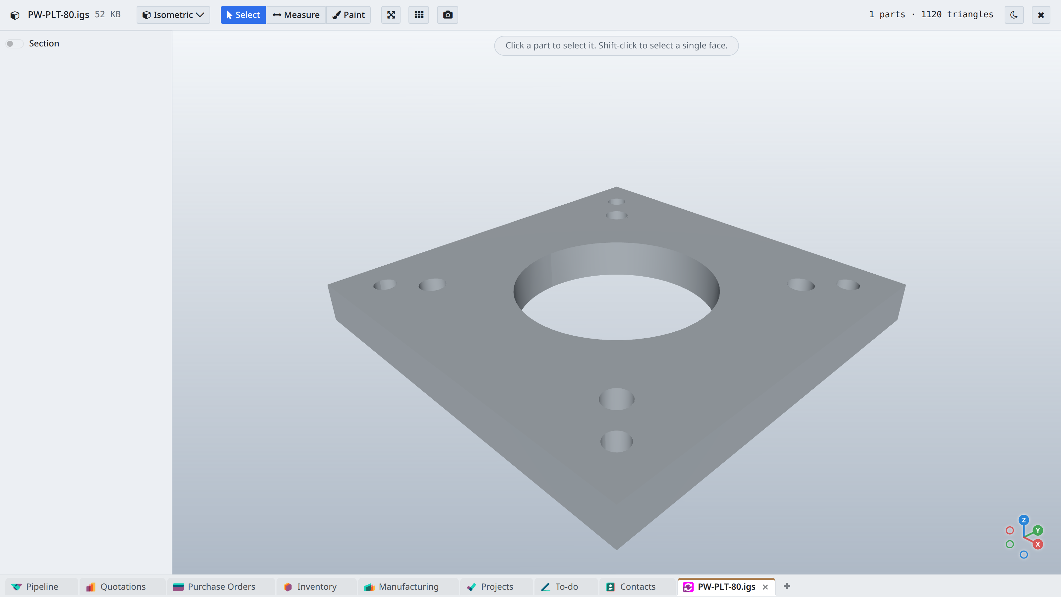Click the green Y axis gizmo handle
Viewport: 1061px width, 597px height.
pyautogui.click(x=1037, y=530)
